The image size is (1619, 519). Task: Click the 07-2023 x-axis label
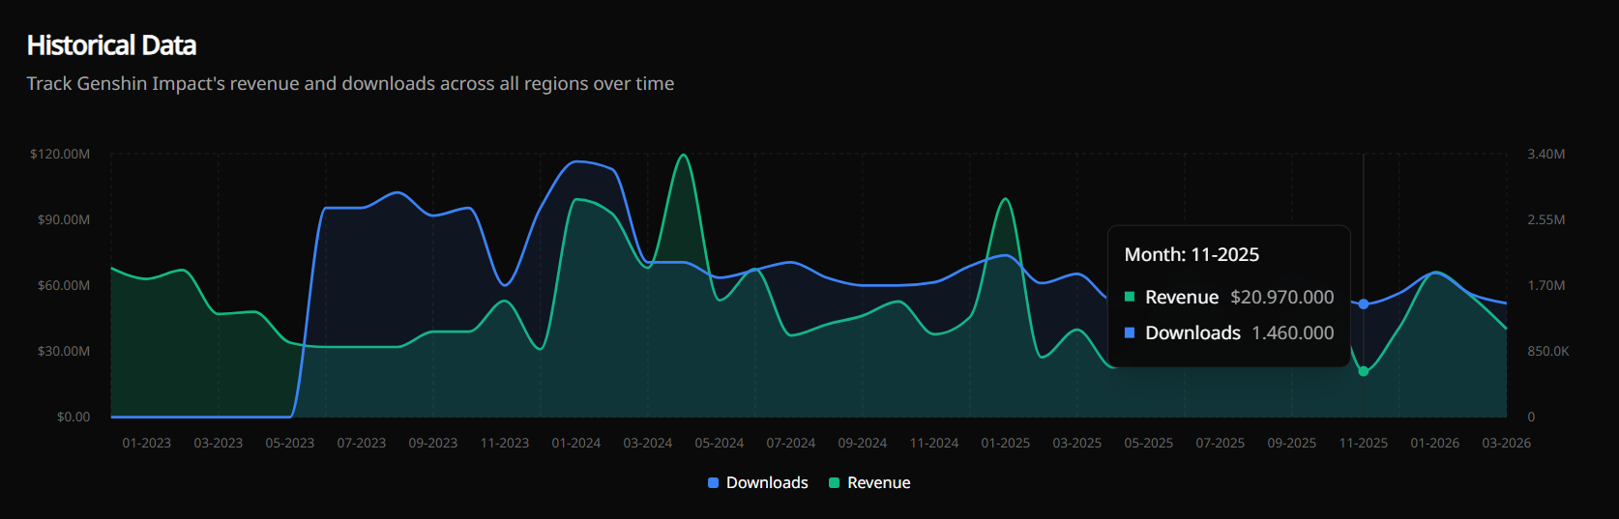(x=362, y=443)
